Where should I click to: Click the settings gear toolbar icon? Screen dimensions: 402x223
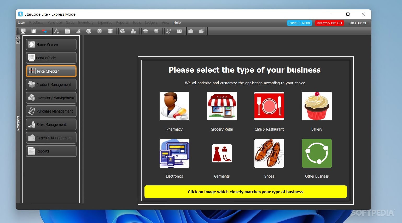coord(100,31)
